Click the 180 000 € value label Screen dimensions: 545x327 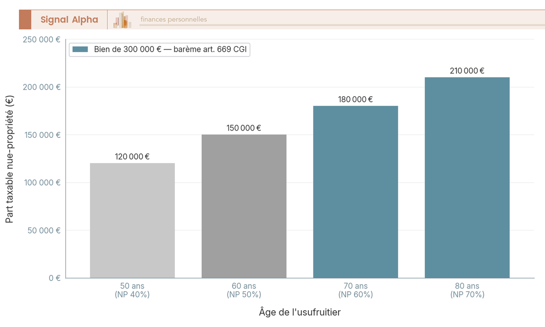point(356,99)
